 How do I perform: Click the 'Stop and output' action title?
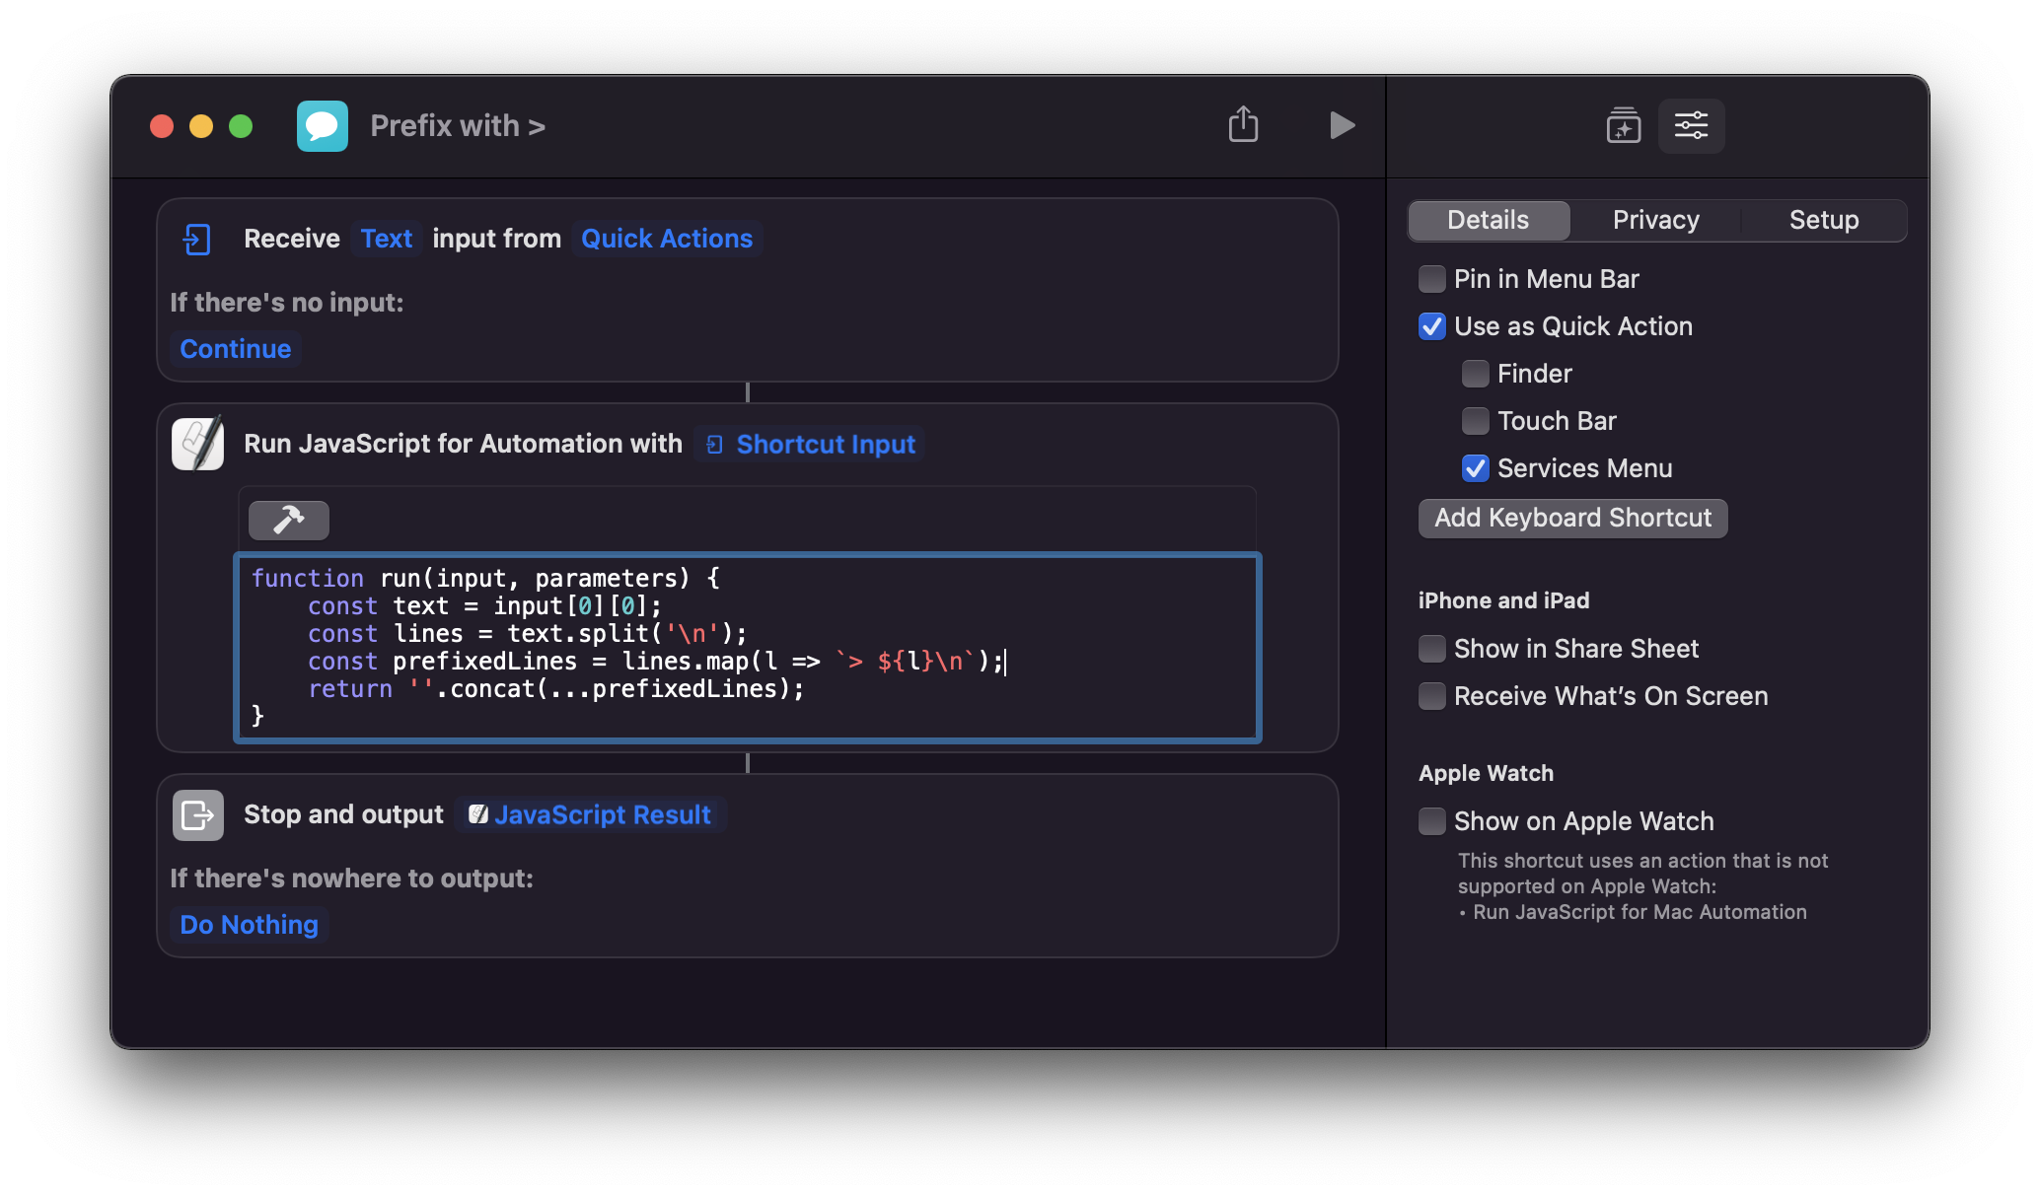click(x=344, y=814)
